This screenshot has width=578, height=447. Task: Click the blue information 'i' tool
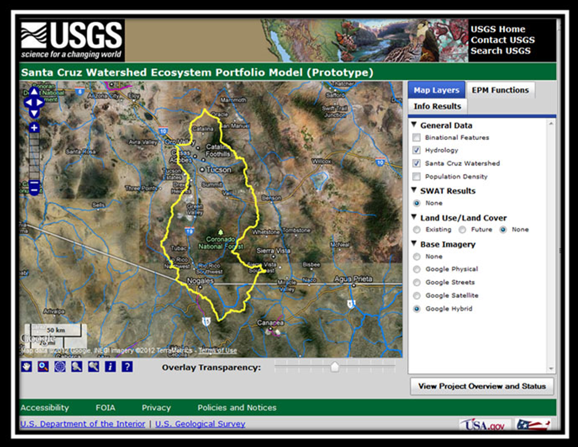[x=110, y=367]
